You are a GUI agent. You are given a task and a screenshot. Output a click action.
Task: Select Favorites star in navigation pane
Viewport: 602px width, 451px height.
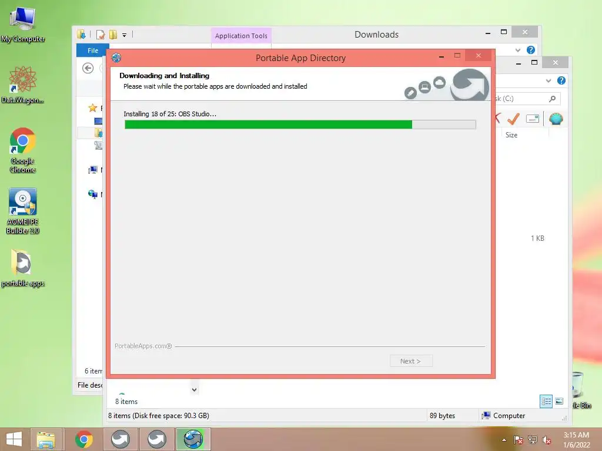[x=92, y=108]
